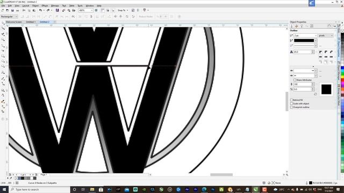Screen dimensions: 344x193
Task: Click the Print icon in toolbar
Action: click(18, 10)
